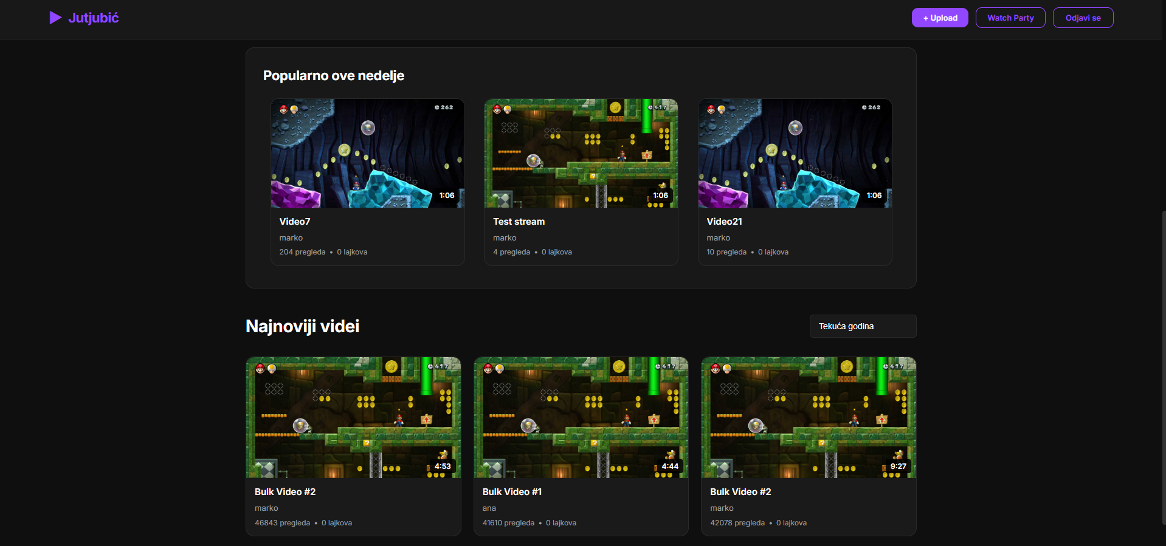This screenshot has height=546, width=1166.
Task: Click the 4:44 duration badge
Action: click(670, 466)
